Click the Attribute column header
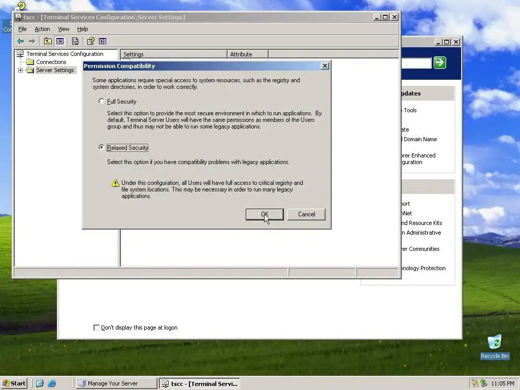520x390 pixels. click(x=248, y=54)
